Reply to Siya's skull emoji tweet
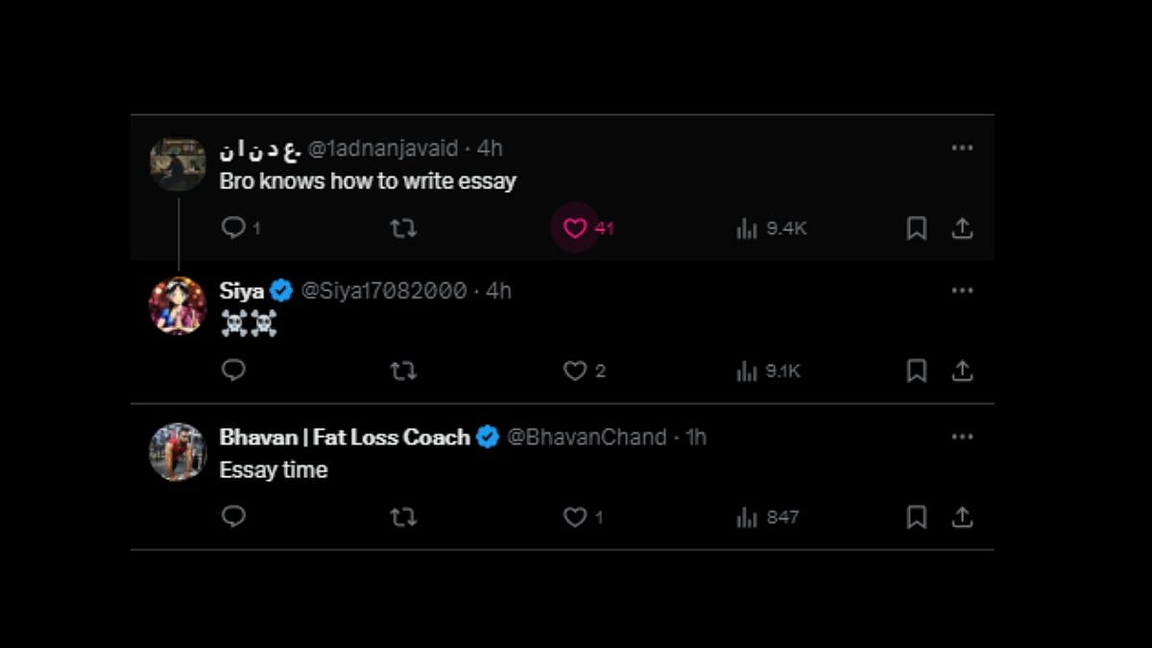 coord(233,371)
